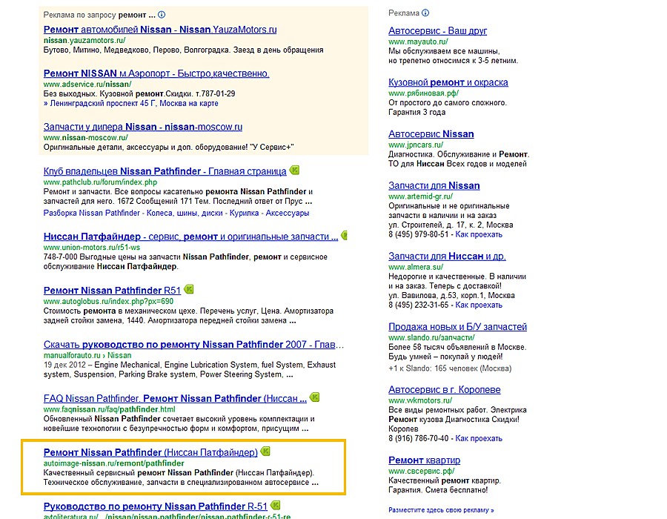Click green badge beside 'FAQ Nissan Pathfinder' result
The width and height of the screenshot is (667, 519).
(314, 397)
